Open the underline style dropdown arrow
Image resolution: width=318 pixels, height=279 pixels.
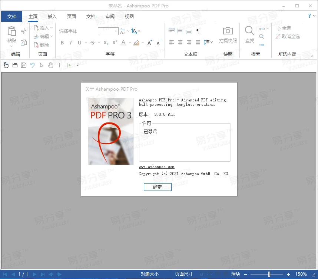click(86, 43)
